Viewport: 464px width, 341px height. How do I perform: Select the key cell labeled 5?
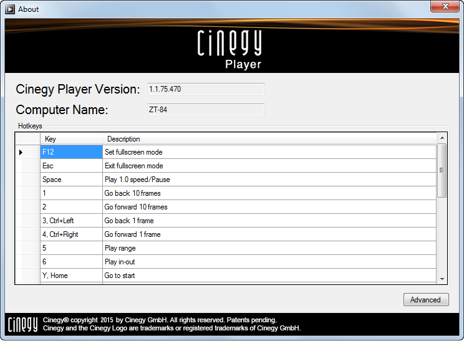coord(71,248)
